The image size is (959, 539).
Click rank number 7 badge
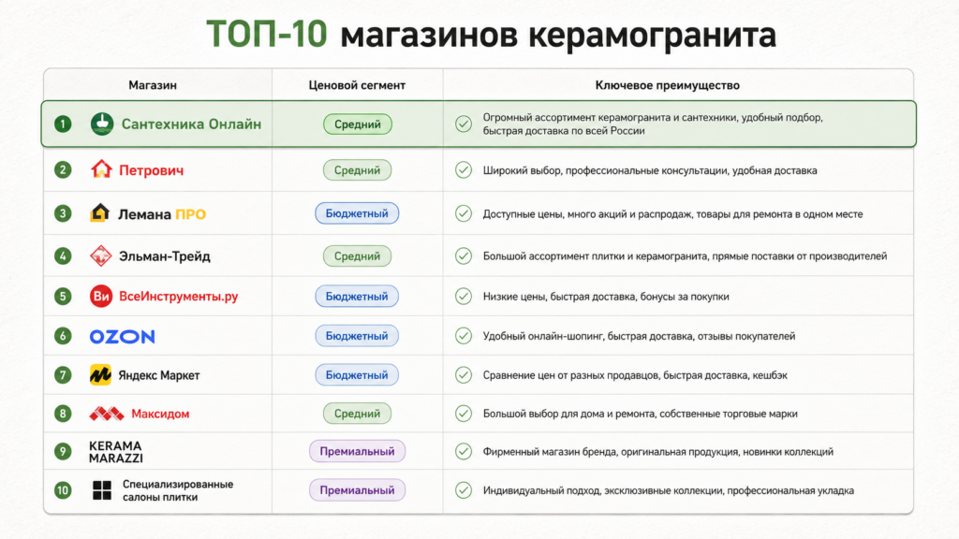click(63, 374)
